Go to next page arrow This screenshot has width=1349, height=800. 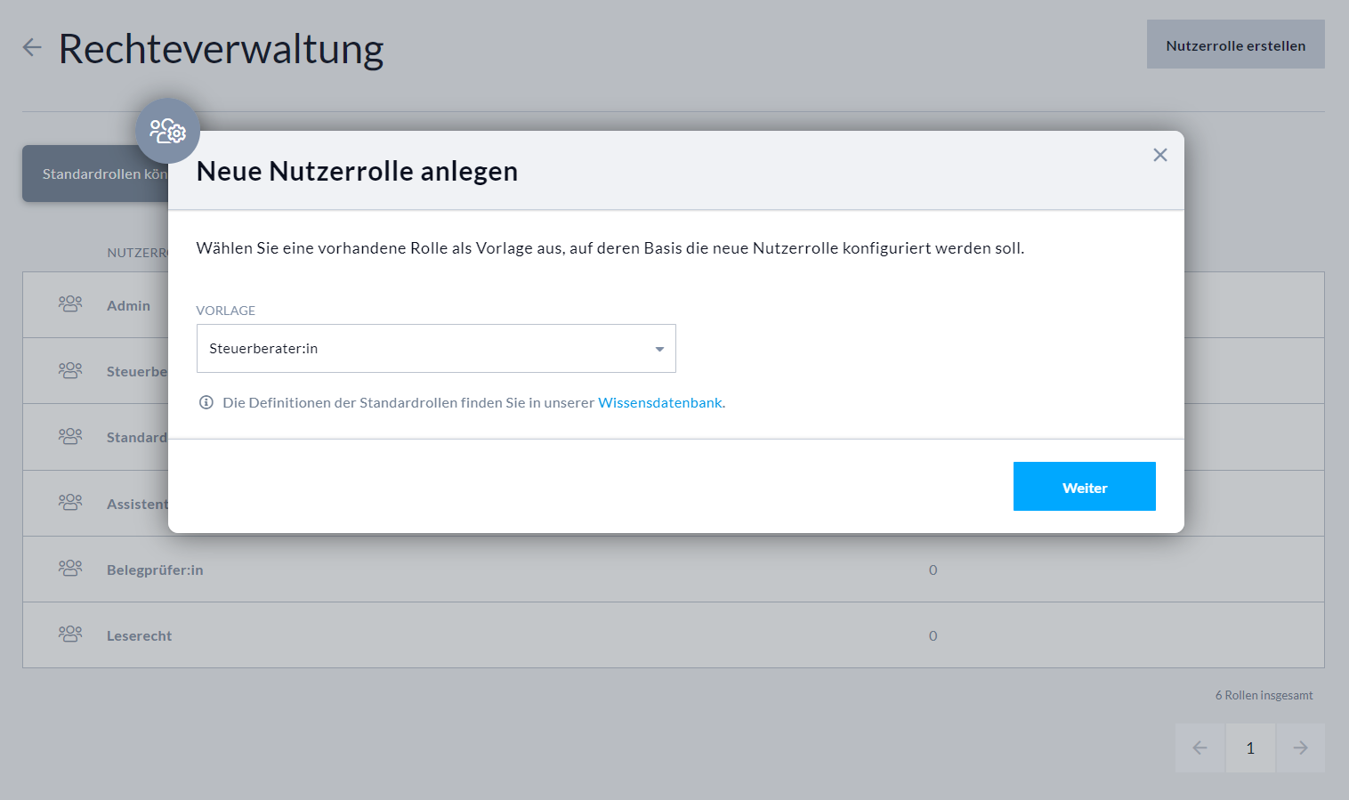[x=1300, y=747]
